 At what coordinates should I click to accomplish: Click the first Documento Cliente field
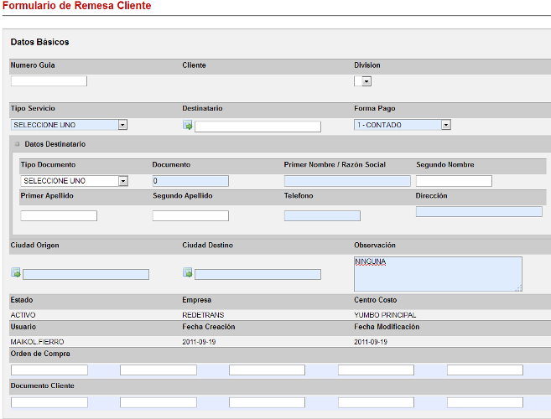coord(49,402)
